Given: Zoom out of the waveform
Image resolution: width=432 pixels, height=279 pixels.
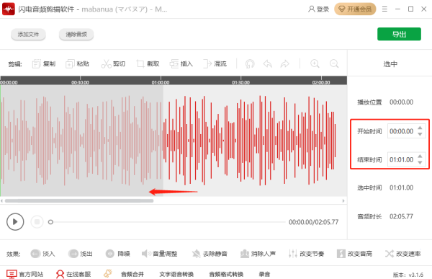Looking at the screenshot, I should point(334,63).
